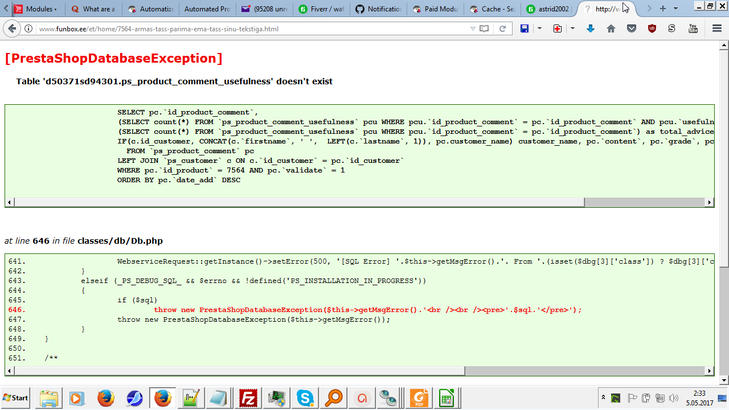The image size is (729, 410).
Task: Switch to the 'What are a' Quora tab
Action: 93,9
